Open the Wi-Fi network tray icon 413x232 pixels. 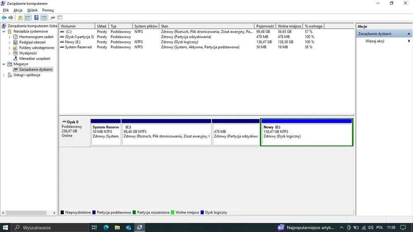(x=363, y=227)
